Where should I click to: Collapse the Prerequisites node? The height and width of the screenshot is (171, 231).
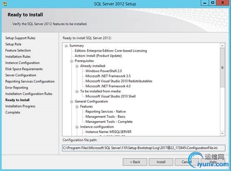tap(72, 61)
